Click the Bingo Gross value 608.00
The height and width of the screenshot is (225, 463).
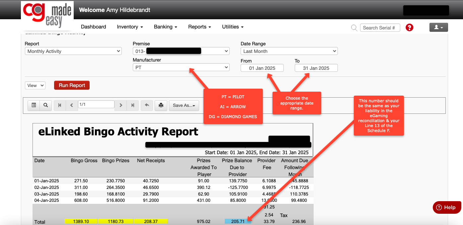pos(81,200)
